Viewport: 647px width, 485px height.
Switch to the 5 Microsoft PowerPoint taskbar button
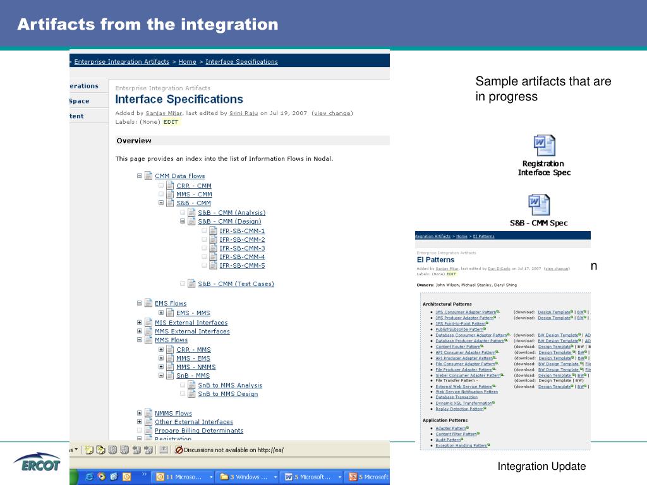368,477
